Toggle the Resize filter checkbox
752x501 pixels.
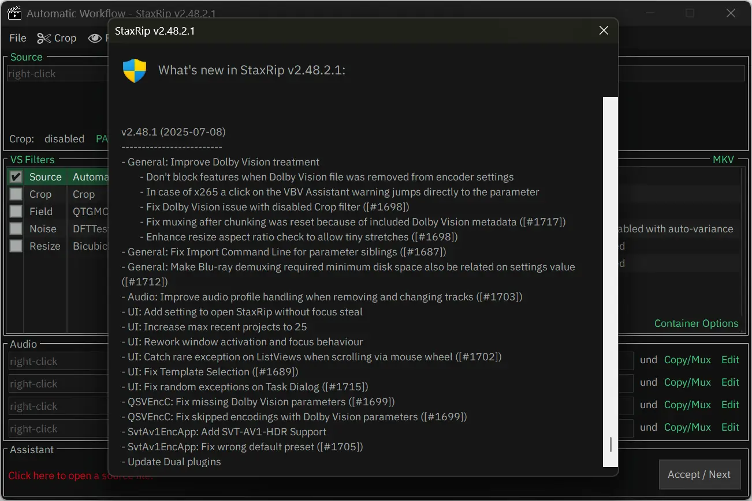click(x=16, y=246)
